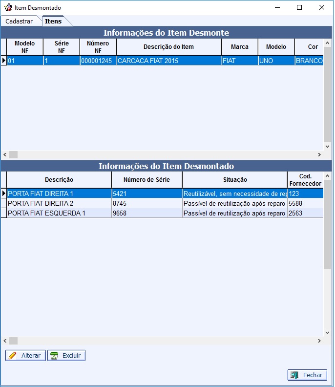Click left arrow of Item Desmonte horizontal scrollbar
Image resolution: width=335 pixels, height=387 pixels.
5,154
